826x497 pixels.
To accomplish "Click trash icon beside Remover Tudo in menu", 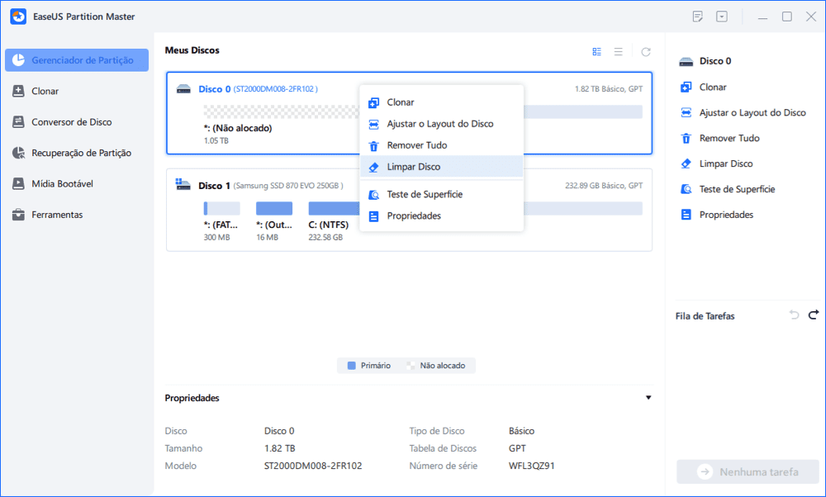I will point(373,146).
